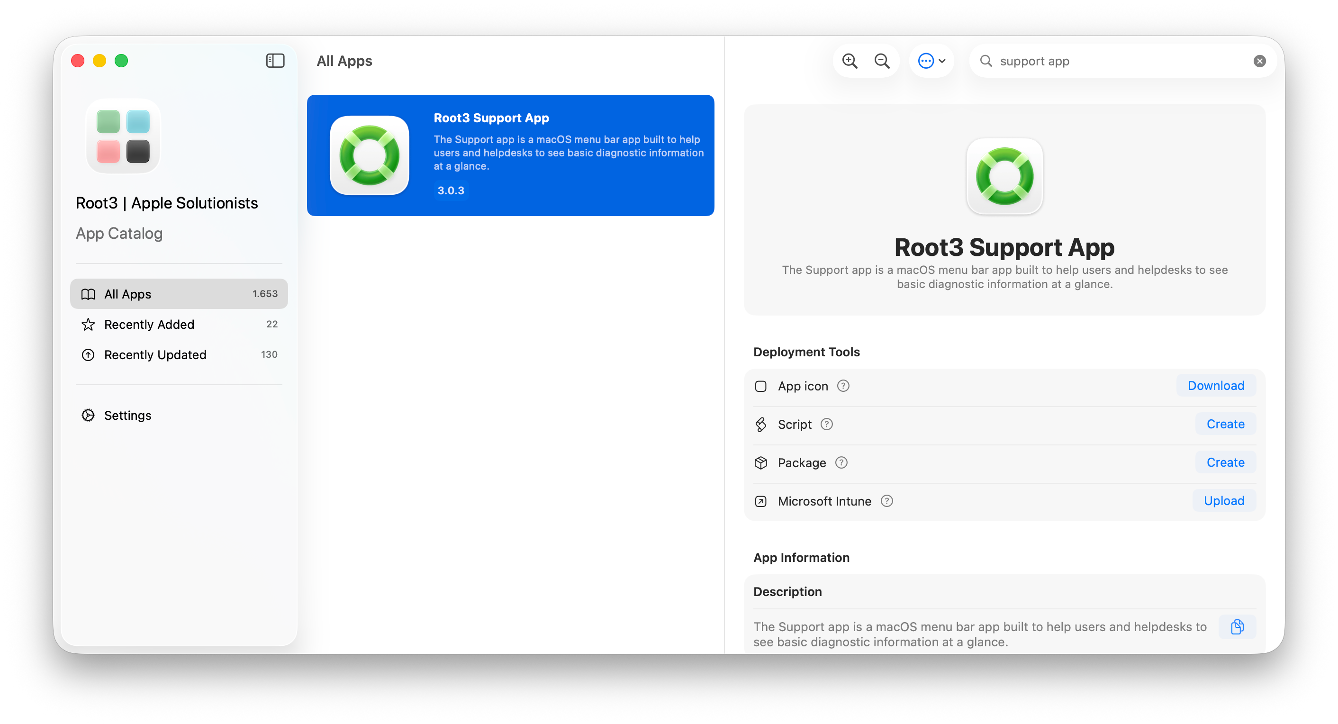Click the Package box icon

pyautogui.click(x=760, y=463)
